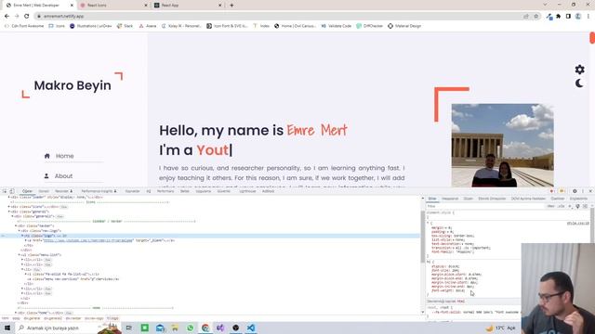Switch to the React Icons browser tab
The width and height of the screenshot is (595, 334).
(113, 6)
